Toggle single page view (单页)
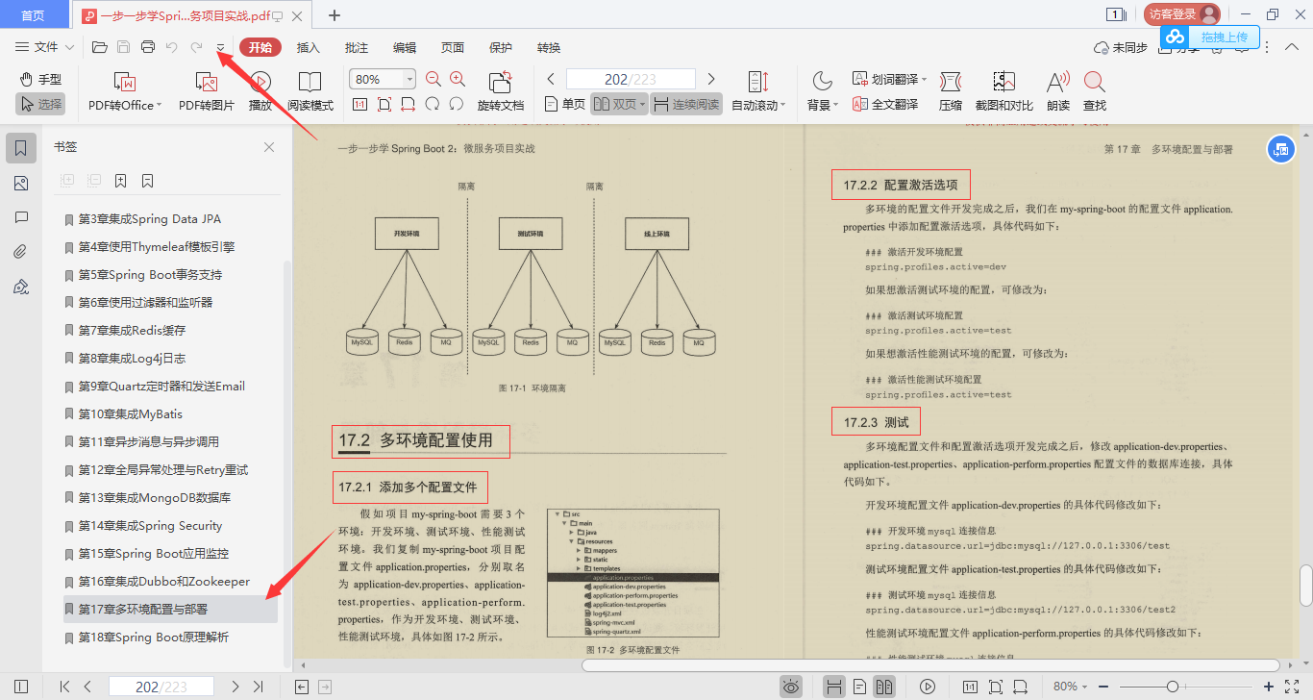Screen dimensions: 1313x700 pos(565,104)
